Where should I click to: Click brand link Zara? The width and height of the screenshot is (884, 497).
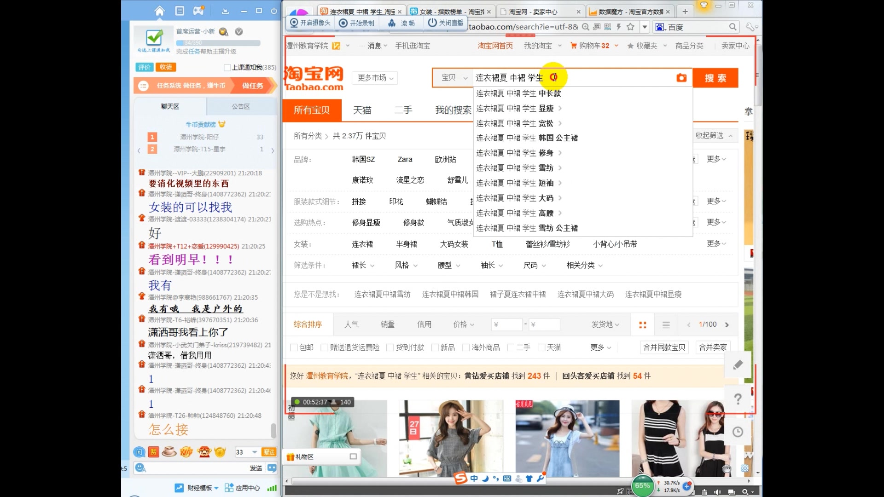(x=405, y=160)
